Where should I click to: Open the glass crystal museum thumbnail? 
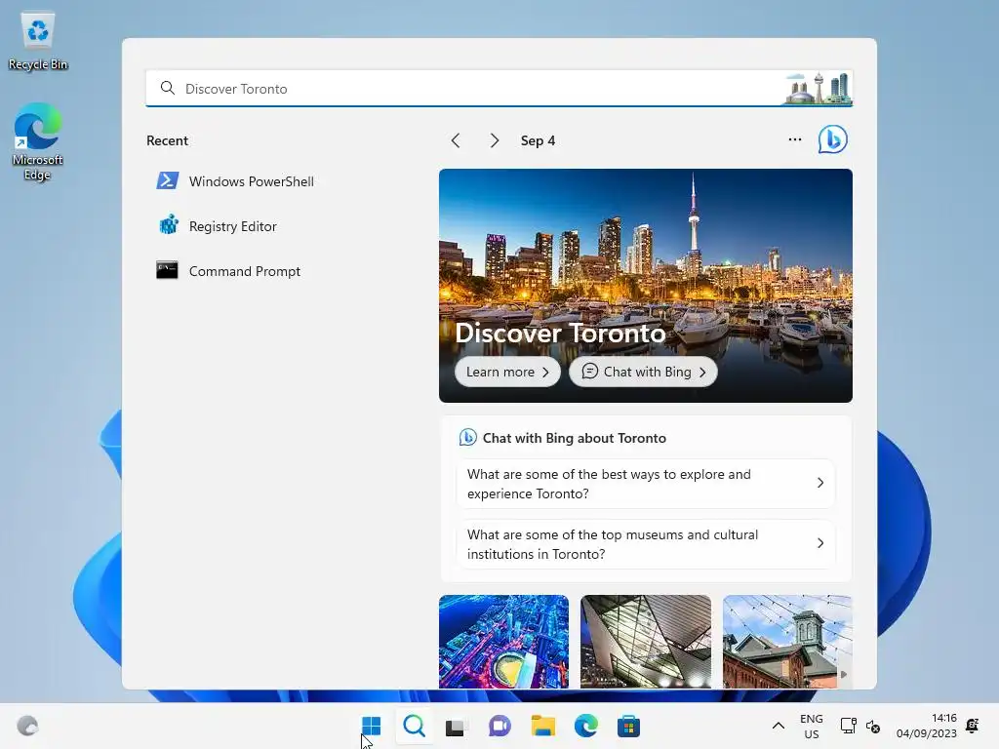[x=646, y=642]
